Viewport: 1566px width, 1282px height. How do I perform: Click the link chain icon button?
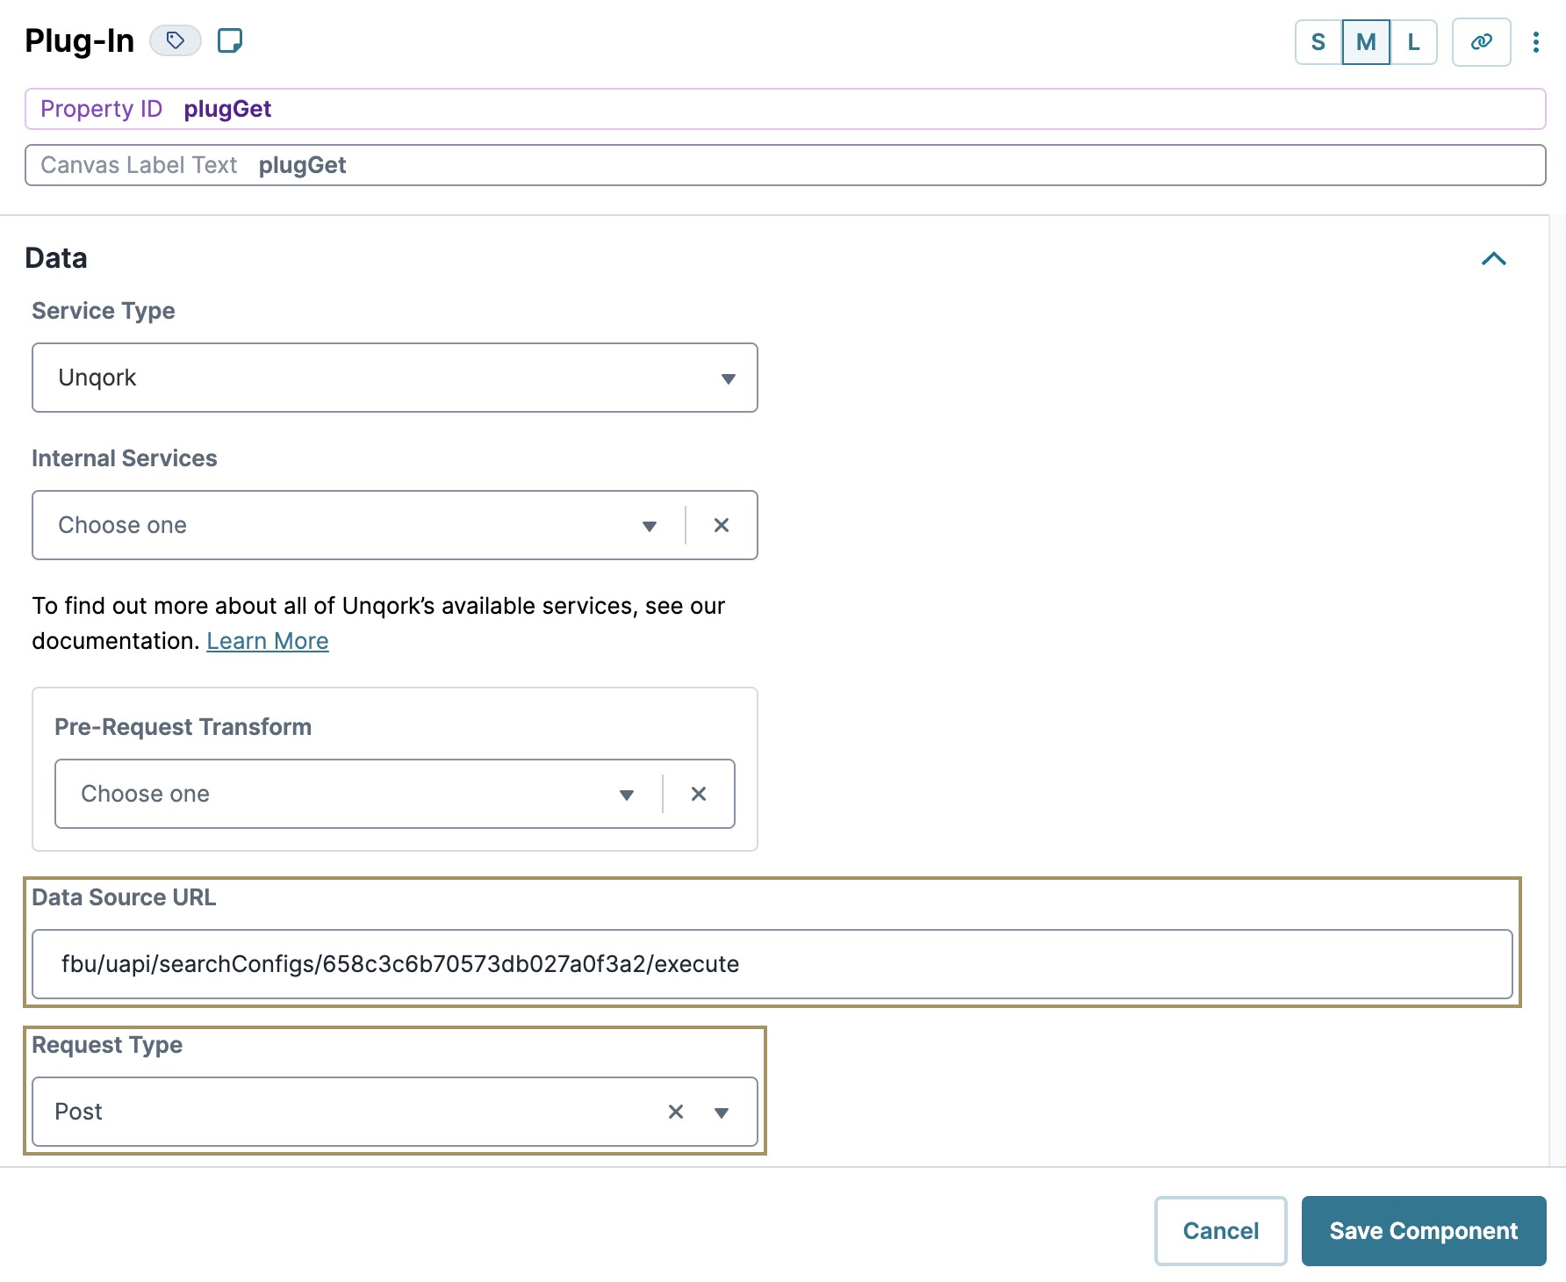[x=1482, y=42]
